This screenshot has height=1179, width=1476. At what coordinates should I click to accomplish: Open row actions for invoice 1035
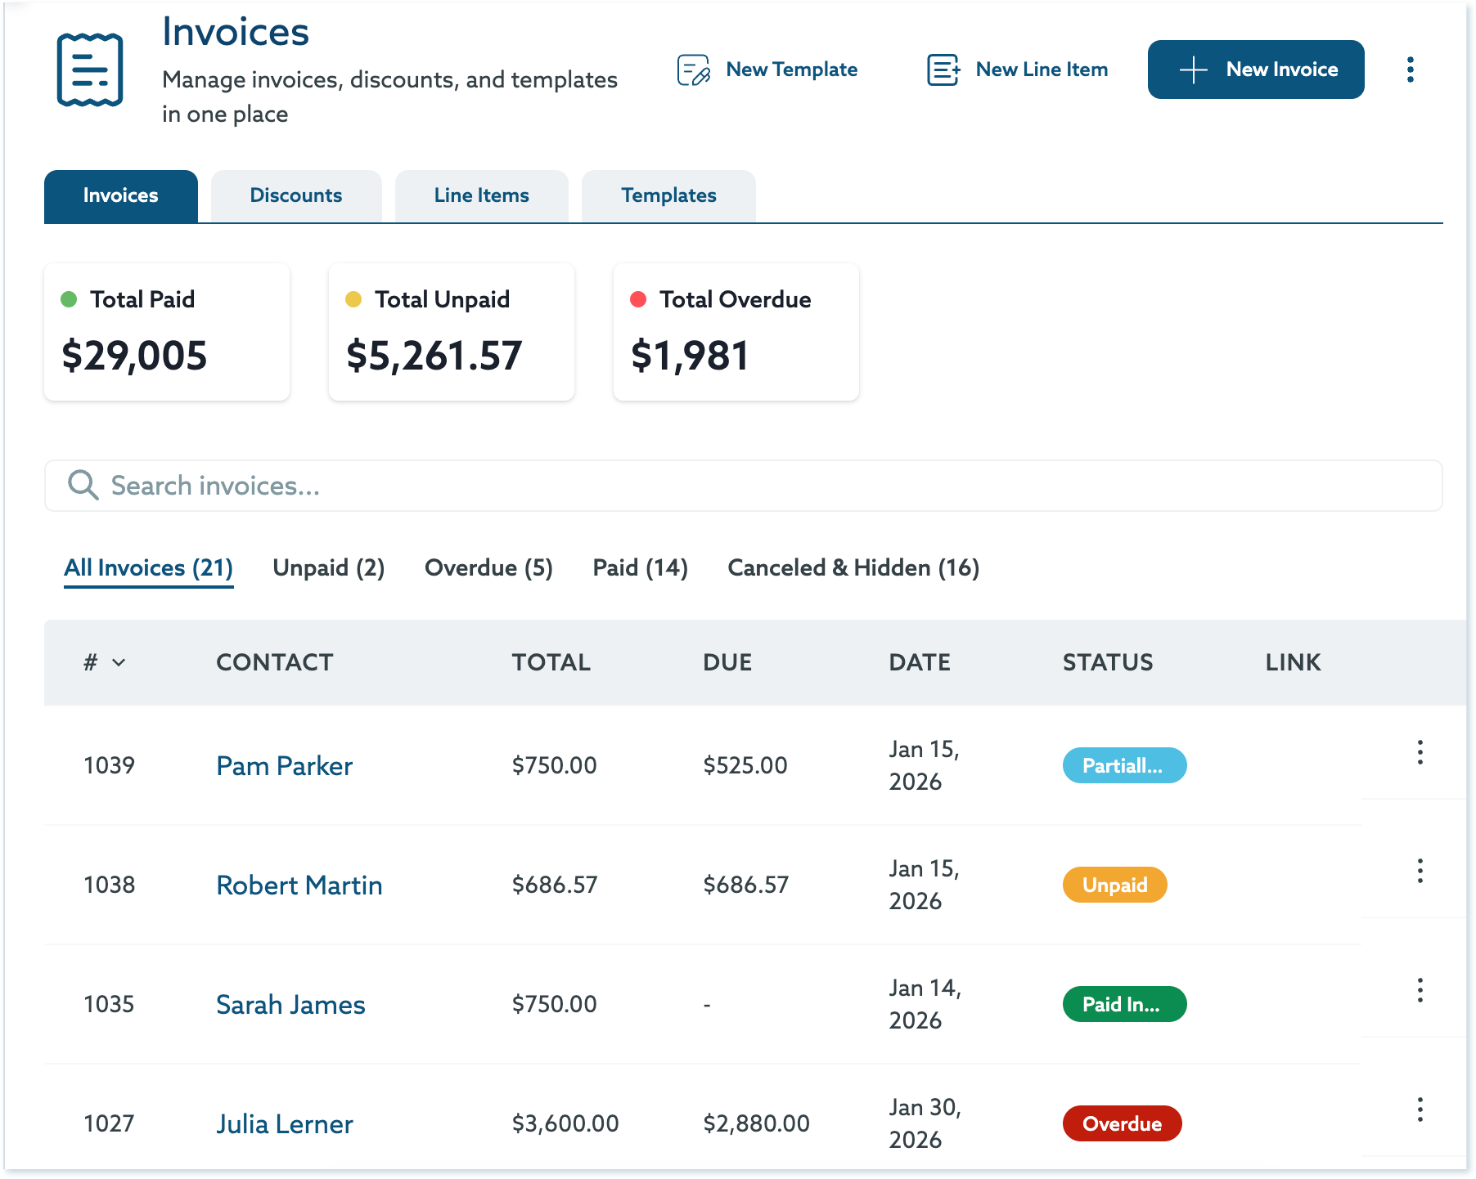[1420, 991]
